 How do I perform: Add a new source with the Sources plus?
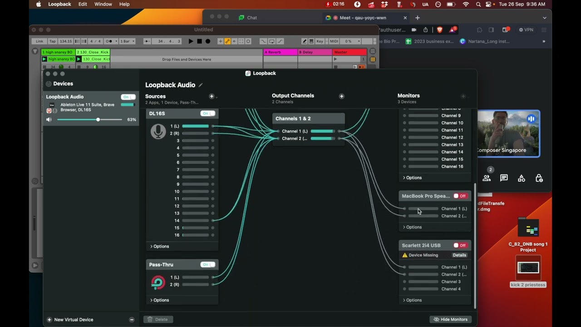coord(212,96)
